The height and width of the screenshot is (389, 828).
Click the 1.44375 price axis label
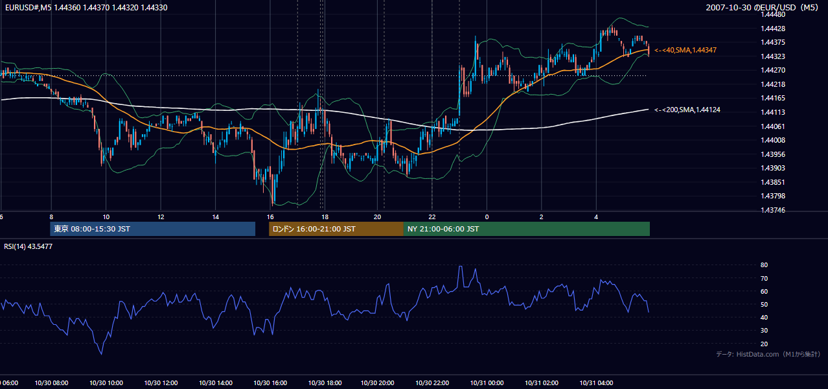coord(773,43)
